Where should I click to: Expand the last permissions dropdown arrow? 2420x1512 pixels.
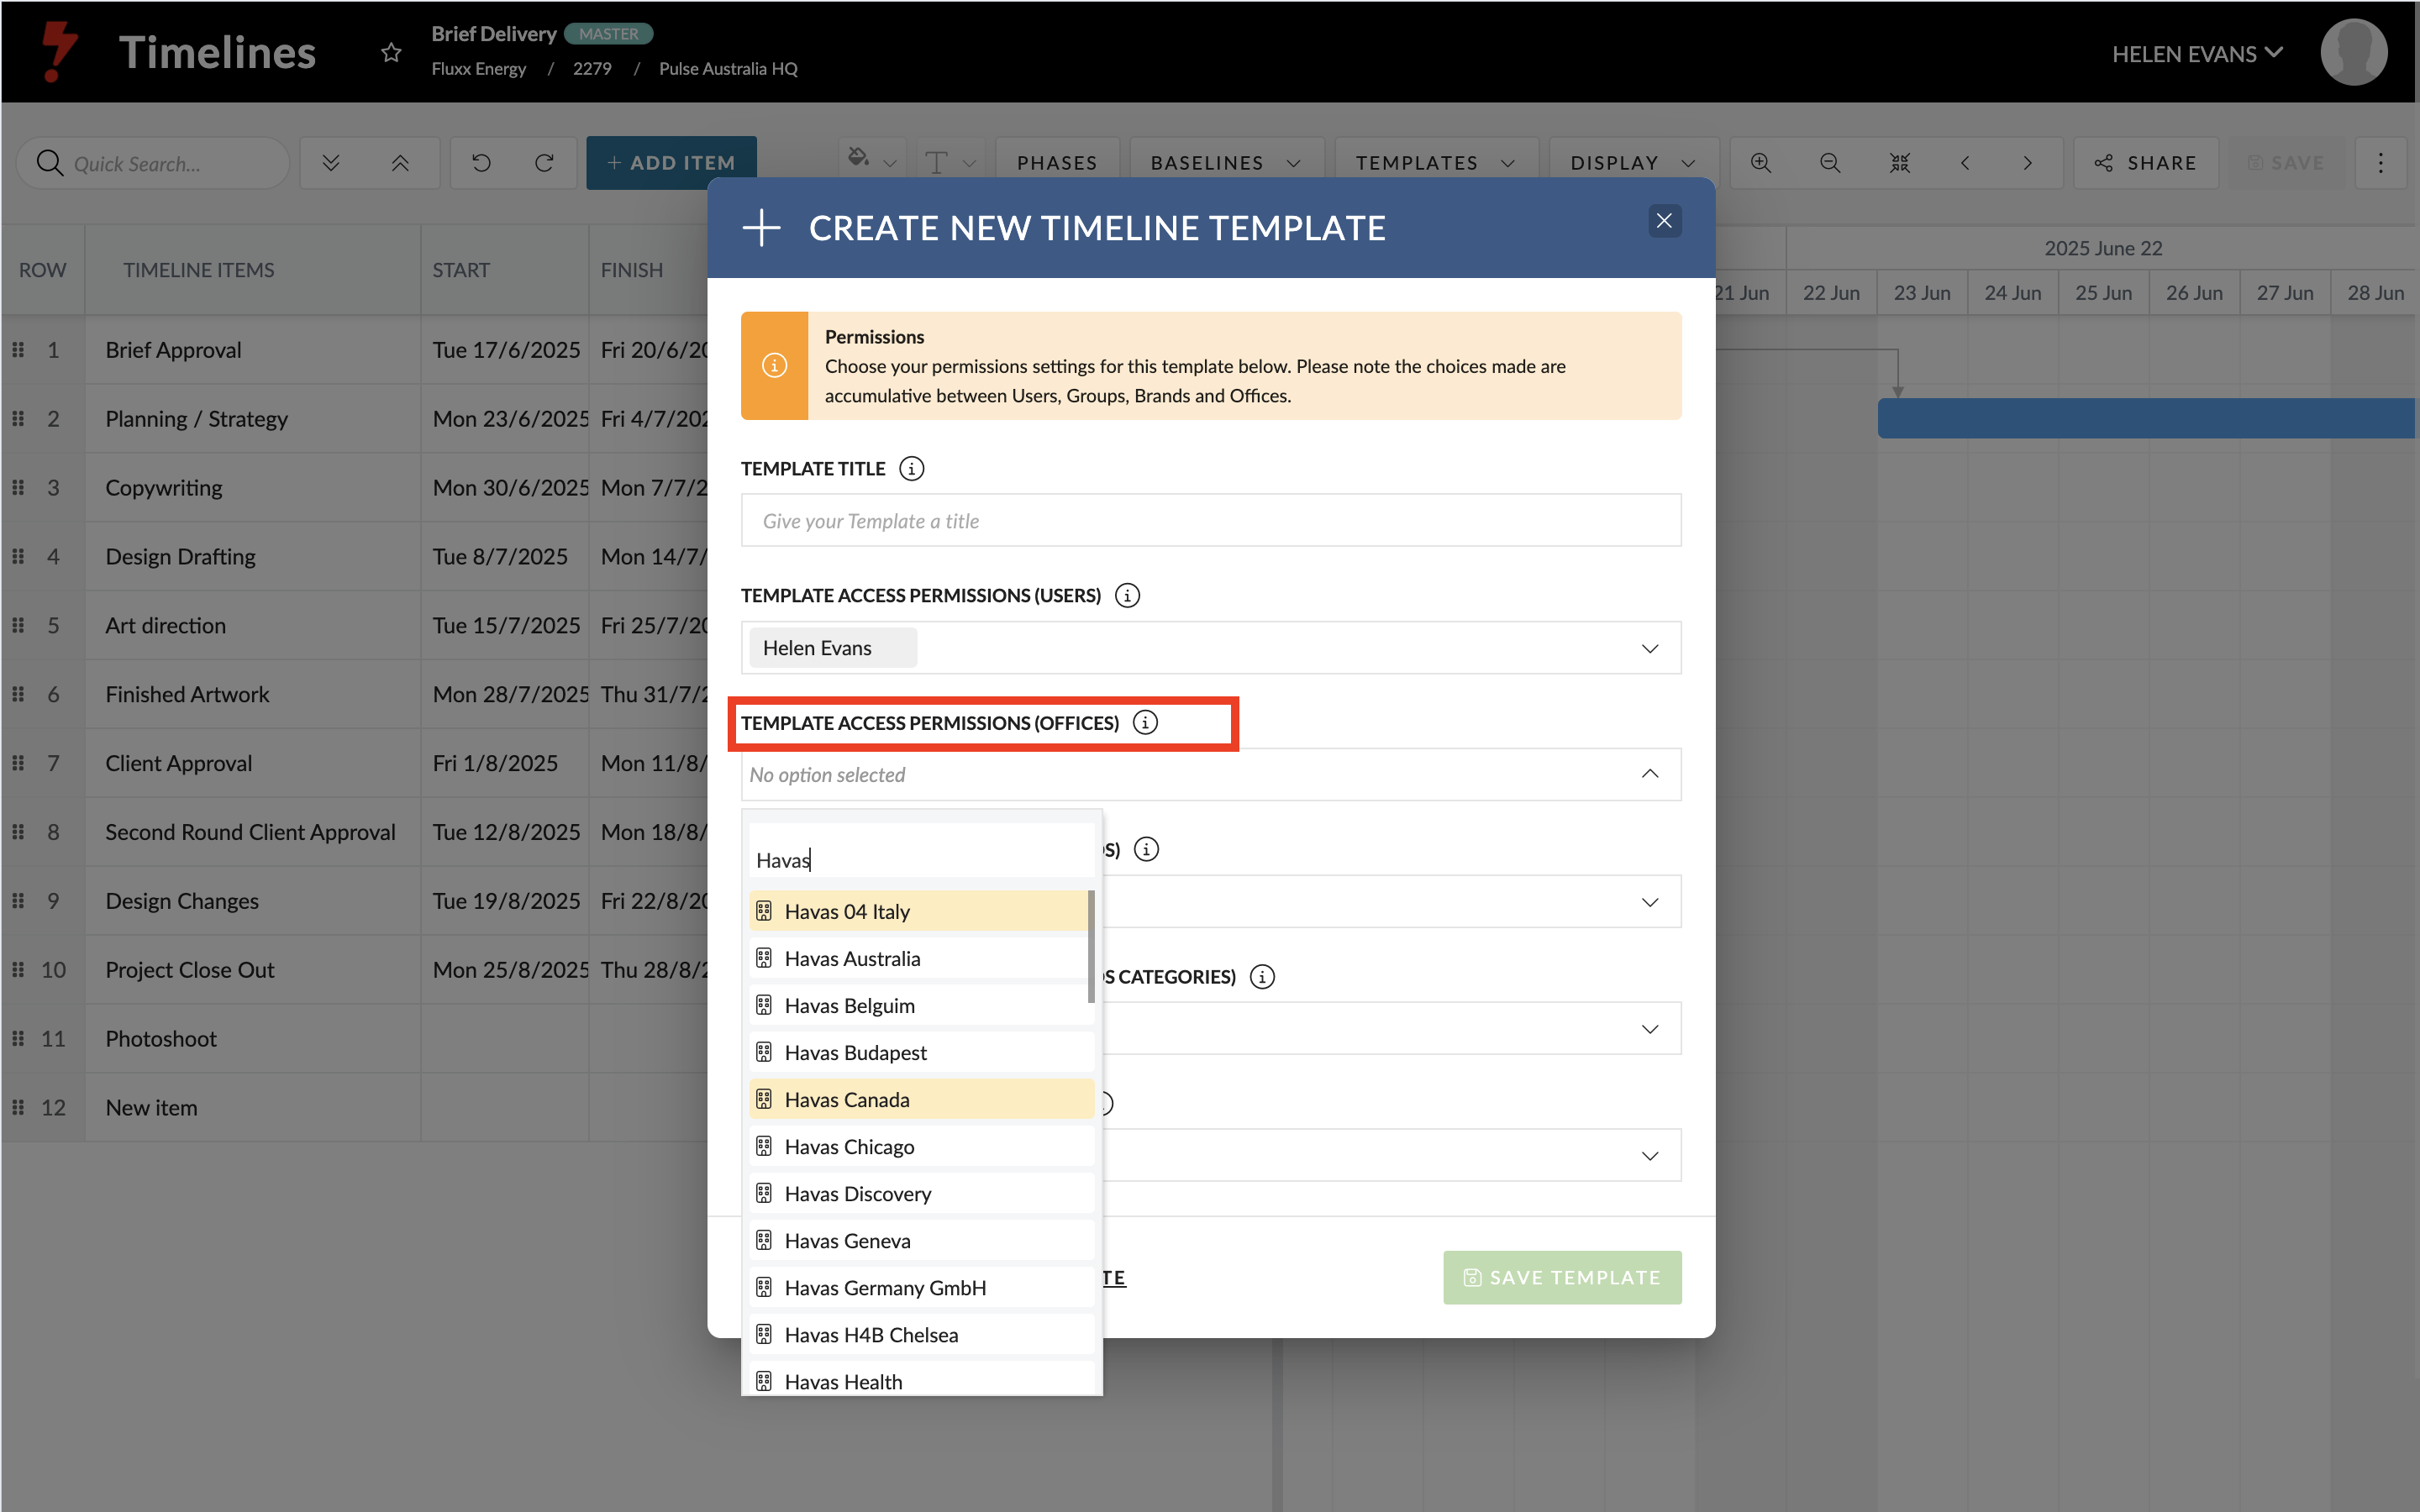[1650, 1156]
